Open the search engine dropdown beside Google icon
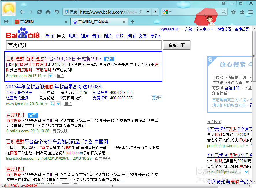 [170, 12]
